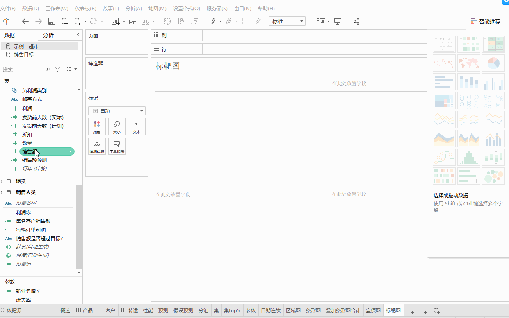
Task: Open the 数据(D) menu
Action: pyautogui.click(x=30, y=9)
